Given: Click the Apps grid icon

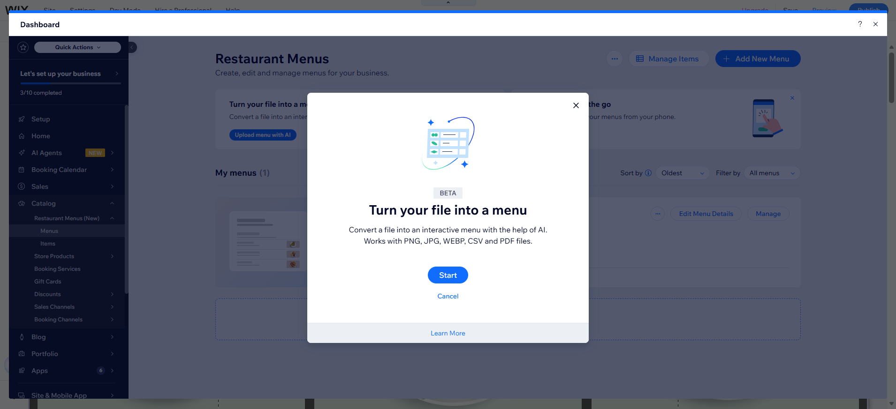Looking at the screenshot, I should [x=22, y=371].
